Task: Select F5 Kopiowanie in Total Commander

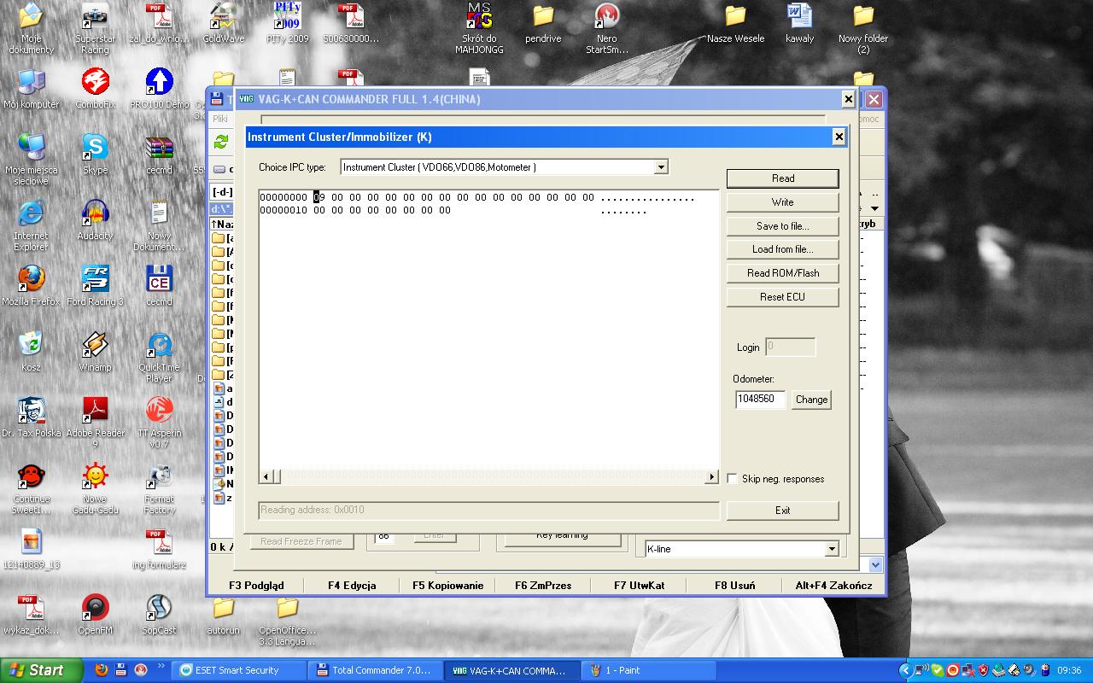Action: (447, 586)
